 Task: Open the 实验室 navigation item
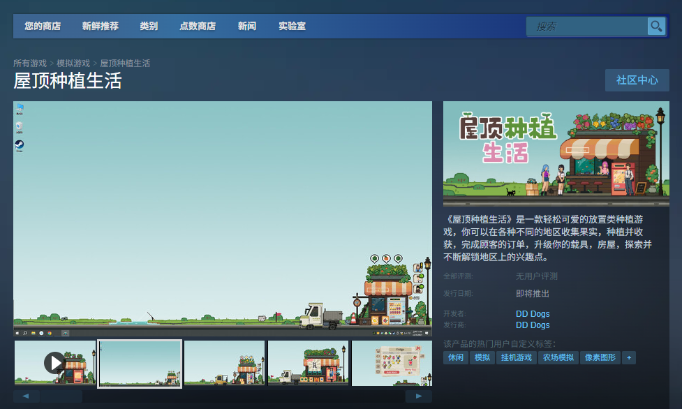(x=292, y=27)
